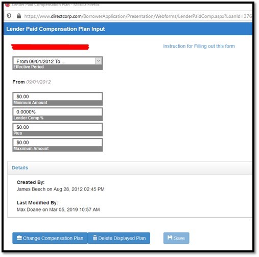259x257 pixels.
Task: Click the browser address bar URL
Action: (x=138, y=16)
